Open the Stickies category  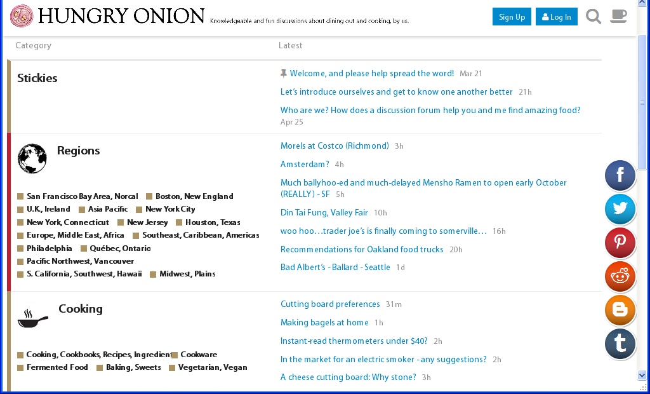37,78
